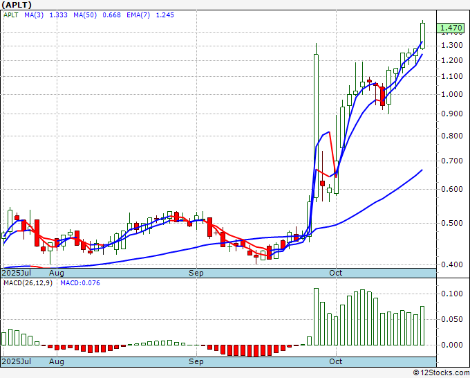
Task: Click the tallest MACD histogram bar in late September
Action: (x=317, y=317)
